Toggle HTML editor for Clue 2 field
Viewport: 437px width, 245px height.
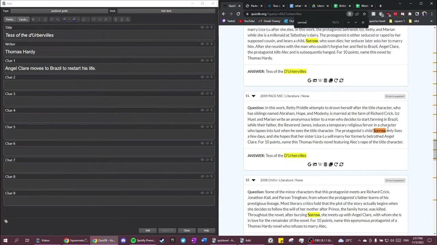tap(207, 77)
